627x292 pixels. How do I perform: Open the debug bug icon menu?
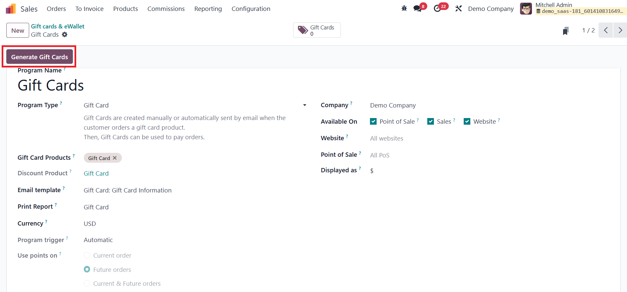(x=404, y=9)
